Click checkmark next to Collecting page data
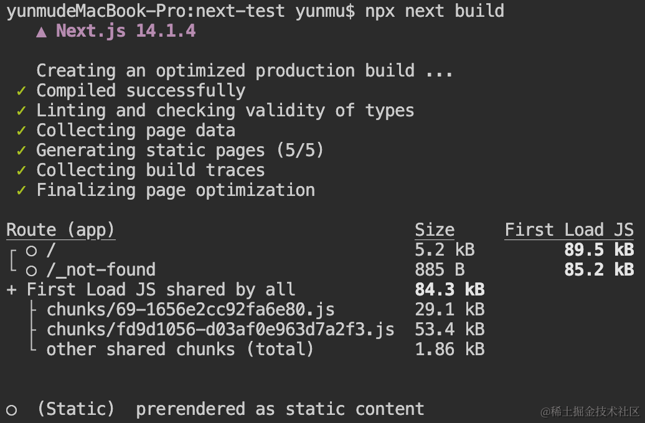 pyautogui.click(x=21, y=131)
